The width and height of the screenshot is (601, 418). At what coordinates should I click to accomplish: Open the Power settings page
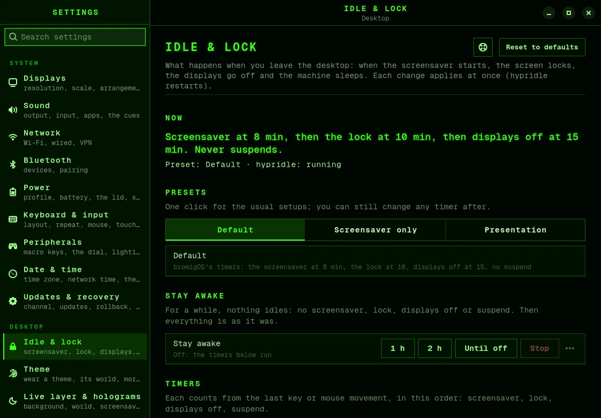click(75, 192)
